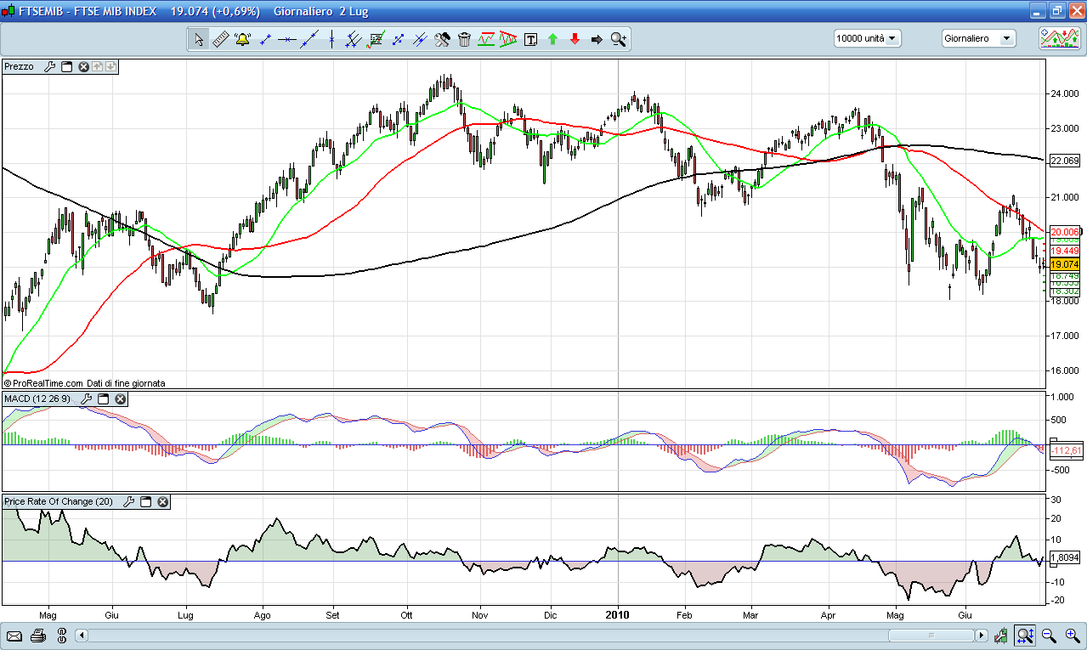
Task: Select the triangle pattern drawing tool
Action: tap(508, 39)
